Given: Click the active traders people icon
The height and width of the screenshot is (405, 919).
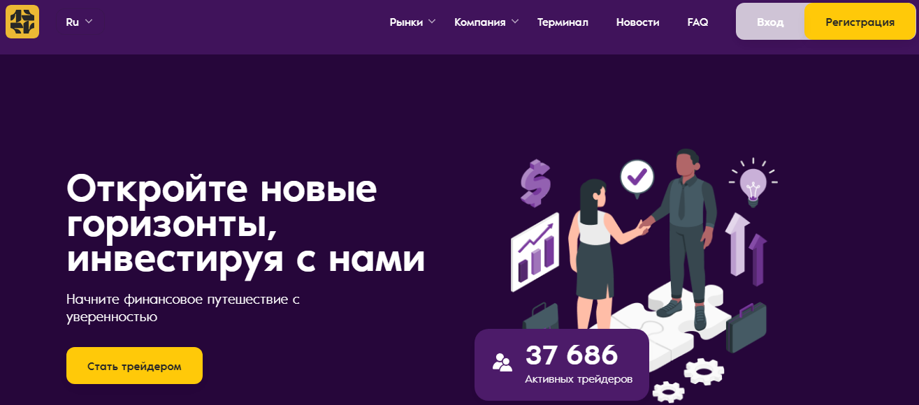Looking at the screenshot, I should (502, 362).
